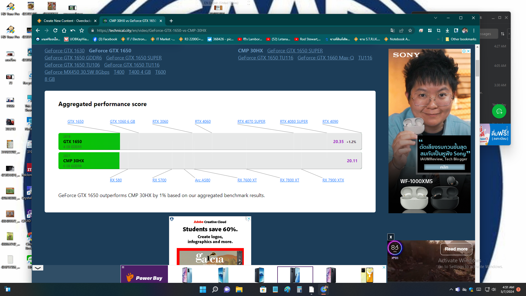Select the CMP 30HX vs GeForce GTX 1650 tab
526x296 pixels.
point(133,21)
